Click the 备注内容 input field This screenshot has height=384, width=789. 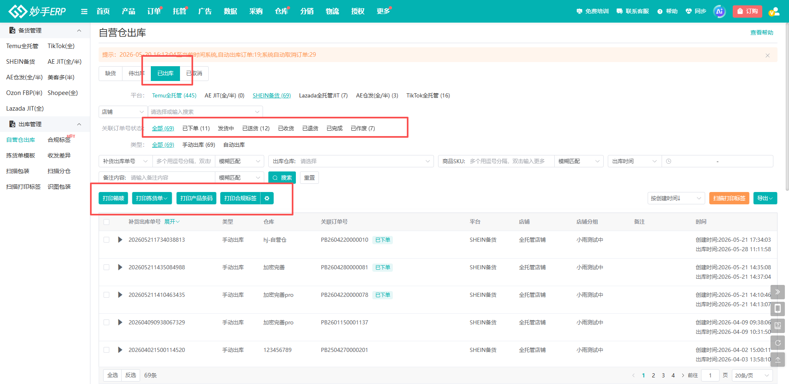[x=171, y=178]
